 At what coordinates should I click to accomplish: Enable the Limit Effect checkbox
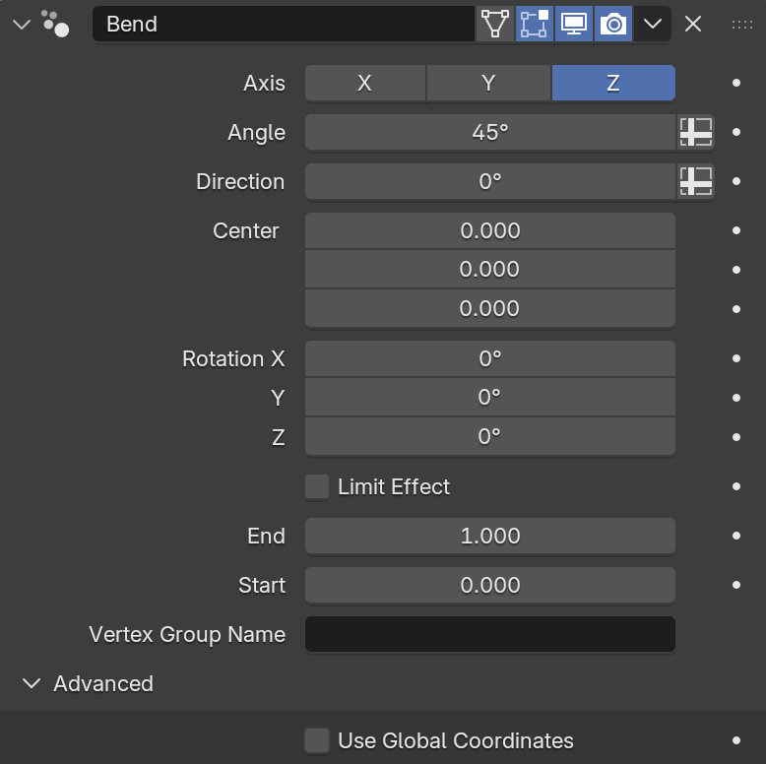point(317,486)
